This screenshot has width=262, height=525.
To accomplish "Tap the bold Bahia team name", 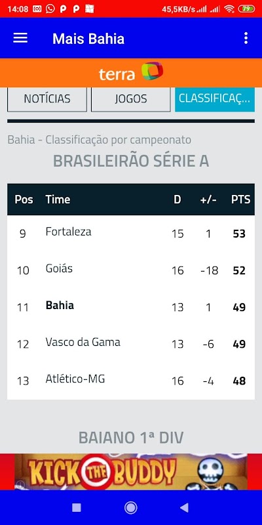I will 60,305.
